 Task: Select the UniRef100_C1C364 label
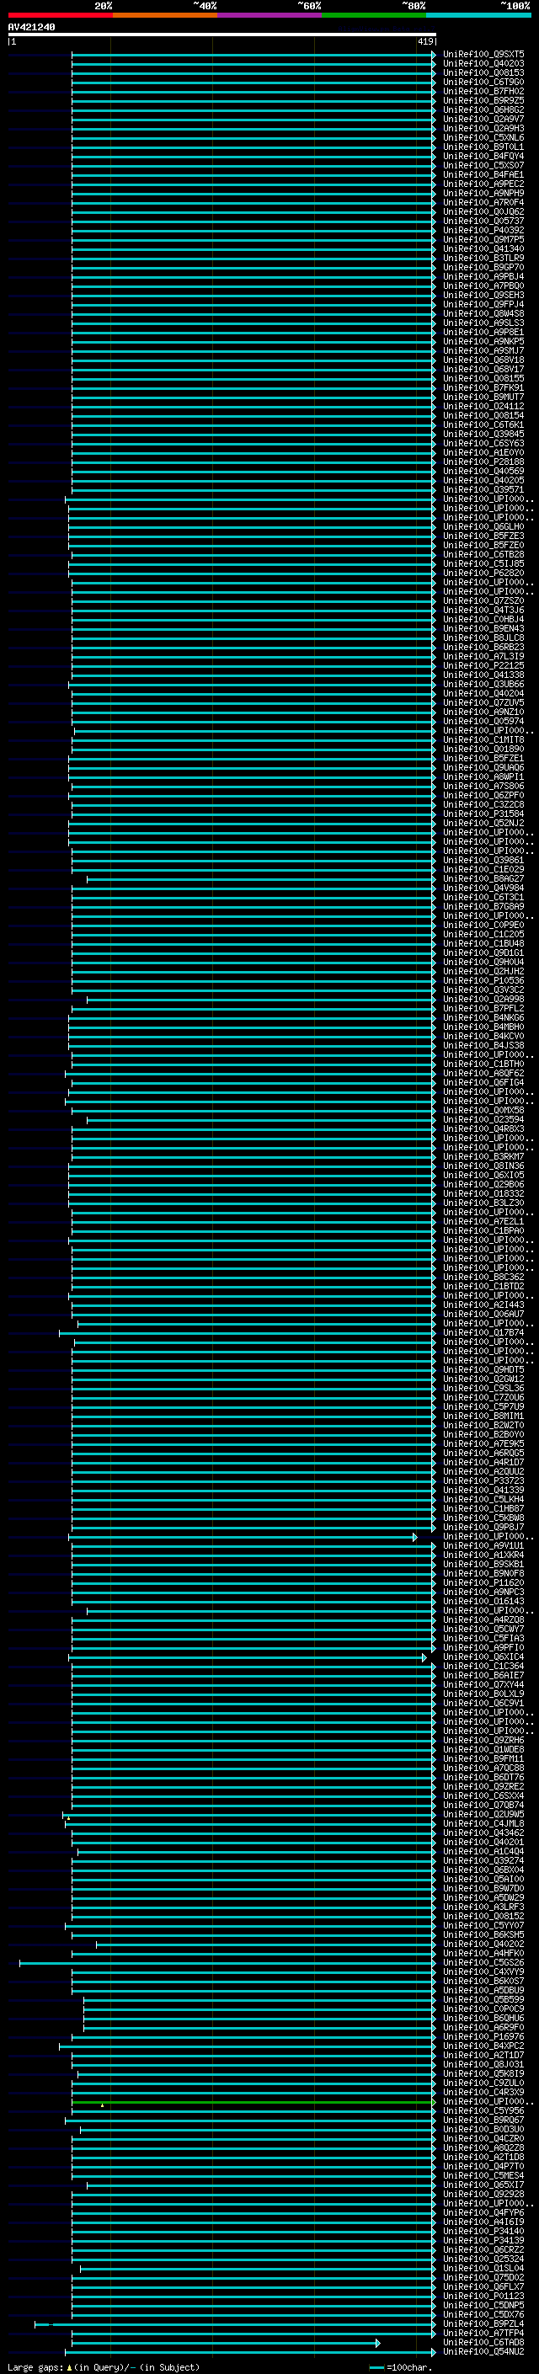click(483, 1667)
